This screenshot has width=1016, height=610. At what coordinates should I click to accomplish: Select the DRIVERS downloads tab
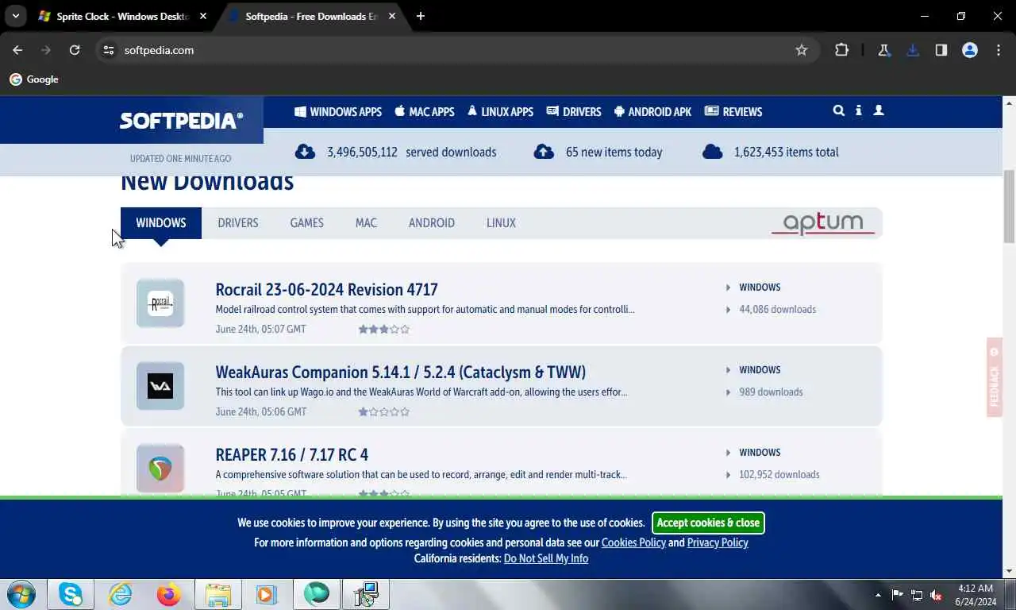[x=238, y=223]
